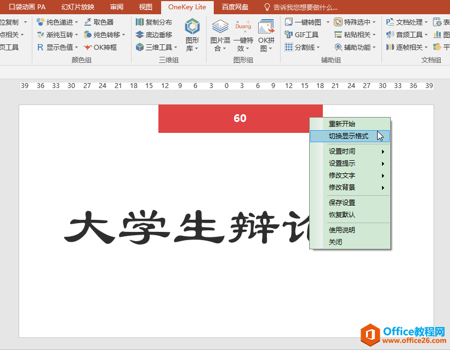This screenshot has height=350, width=450.
Task: Open the 图形库 shape library
Action: coord(192,34)
